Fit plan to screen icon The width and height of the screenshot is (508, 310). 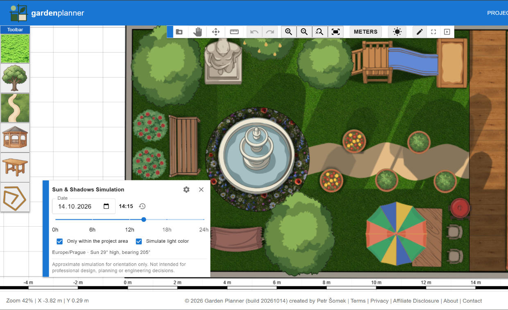(336, 32)
